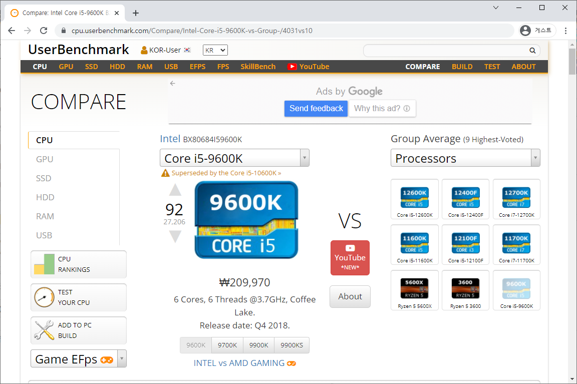Click the YouTube play icon in nav bar
This screenshot has width=577, height=384.
[x=292, y=67]
